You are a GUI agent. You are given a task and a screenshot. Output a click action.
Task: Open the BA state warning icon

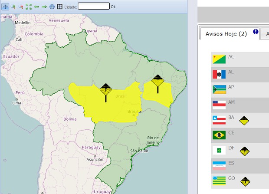point(244,120)
